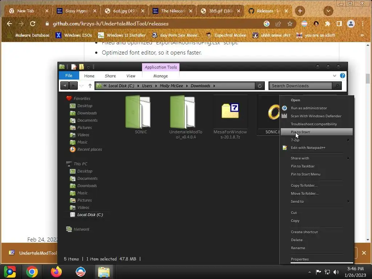Open the Malware Database bookmark

[28, 35]
